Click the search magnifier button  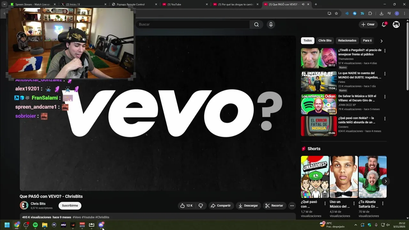[x=256, y=25]
